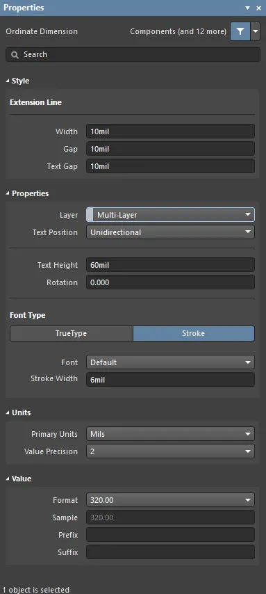Edit the Text Gap field
The image size is (266, 594).
170,166
